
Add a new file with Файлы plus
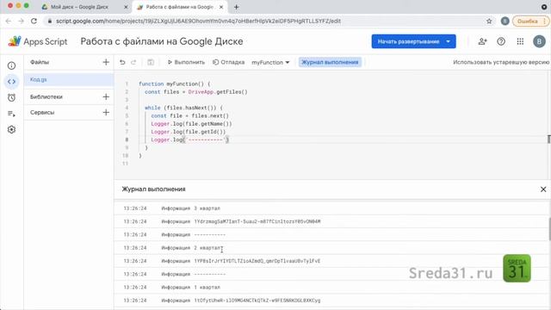(x=106, y=62)
